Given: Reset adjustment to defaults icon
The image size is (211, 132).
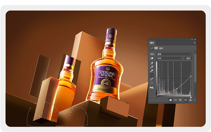Looking at the screenshot, I should (180, 100).
